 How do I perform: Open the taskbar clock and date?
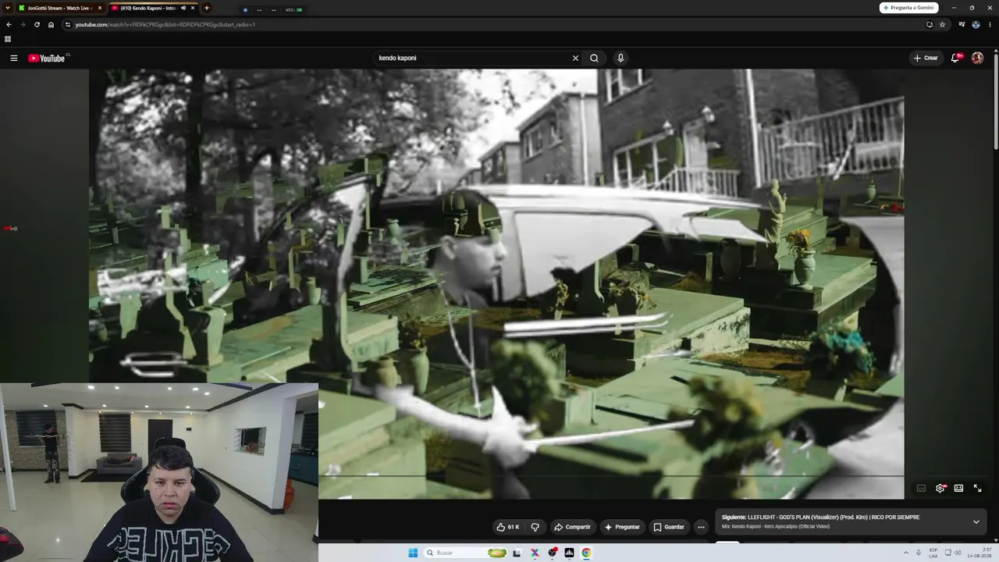pyautogui.click(x=980, y=553)
